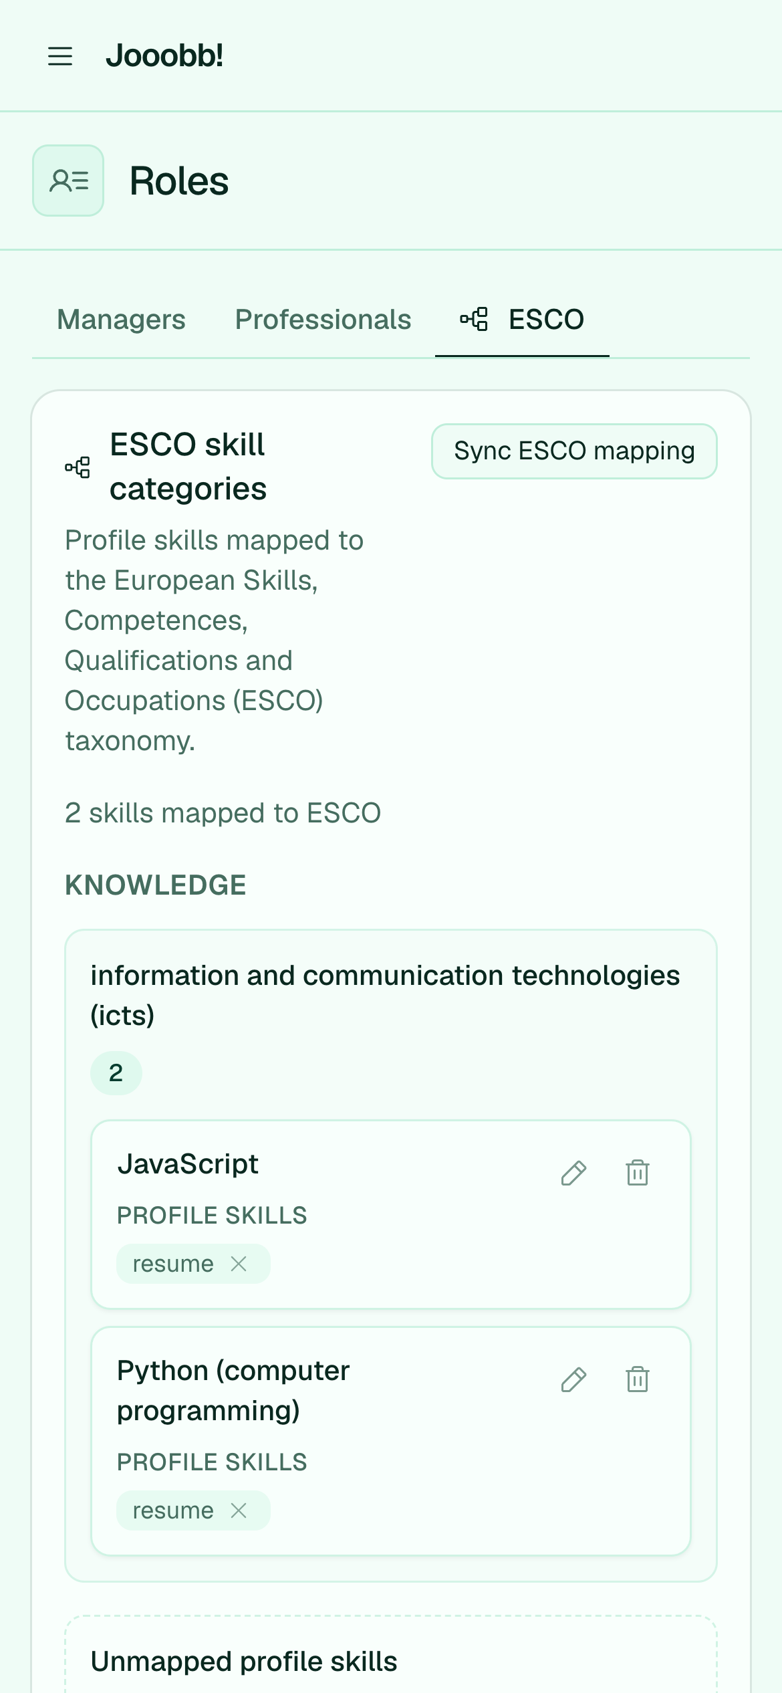
Task: Delete the JavaScript skill mapping
Action: pos(637,1173)
